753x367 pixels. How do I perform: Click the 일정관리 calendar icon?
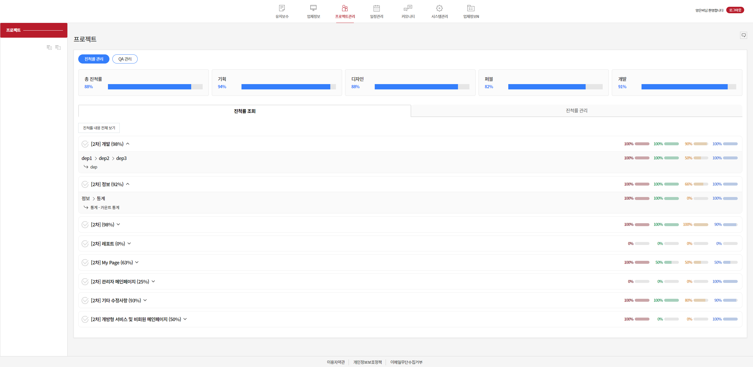pyautogui.click(x=376, y=8)
